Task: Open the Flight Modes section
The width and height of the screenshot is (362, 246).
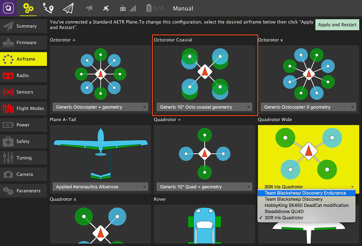Action: (x=24, y=108)
